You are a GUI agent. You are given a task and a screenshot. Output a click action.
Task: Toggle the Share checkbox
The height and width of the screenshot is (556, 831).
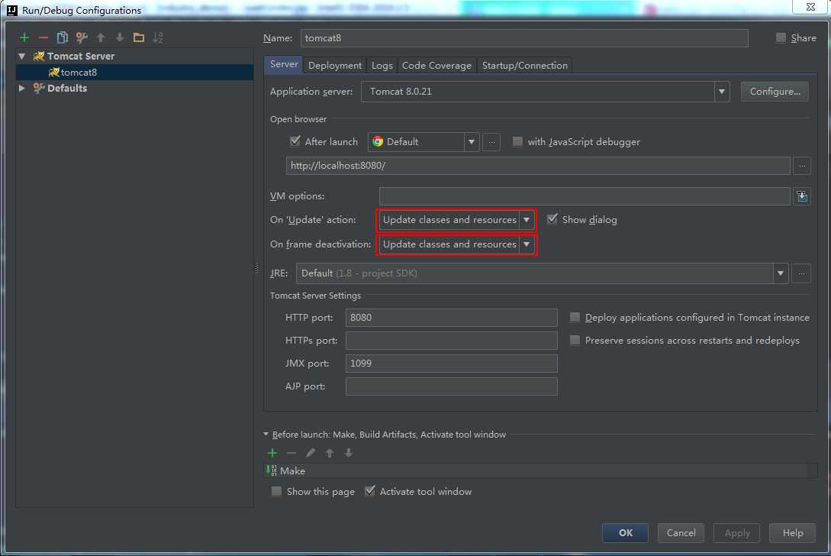(x=781, y=37)
